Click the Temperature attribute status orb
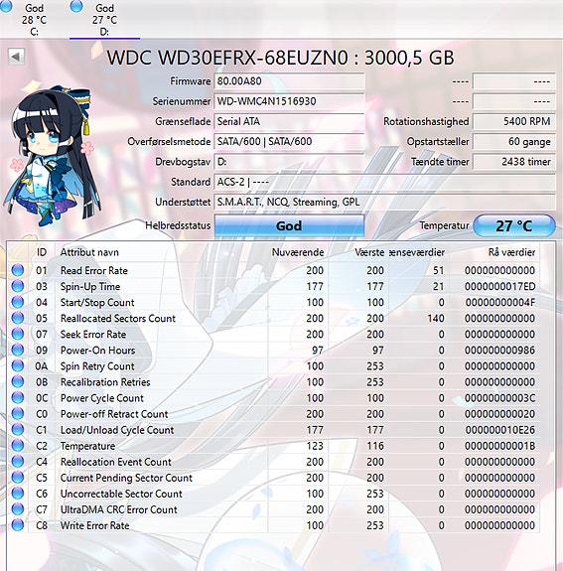The height and width of the screenshot is (571, 563). (18, 445)
